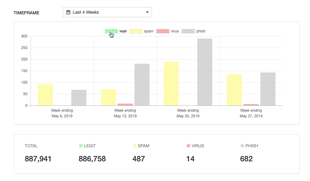Click the green dot beside LEGIT total
This screenshot has height=181, width=310.
[81, 146]
